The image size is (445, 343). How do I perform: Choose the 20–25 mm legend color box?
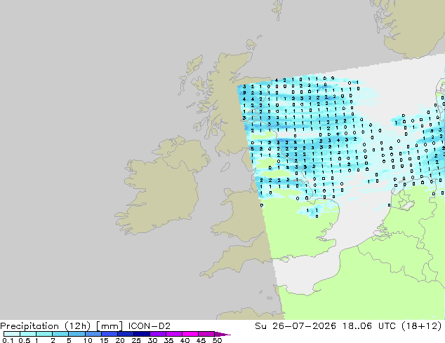click(125, 334)
